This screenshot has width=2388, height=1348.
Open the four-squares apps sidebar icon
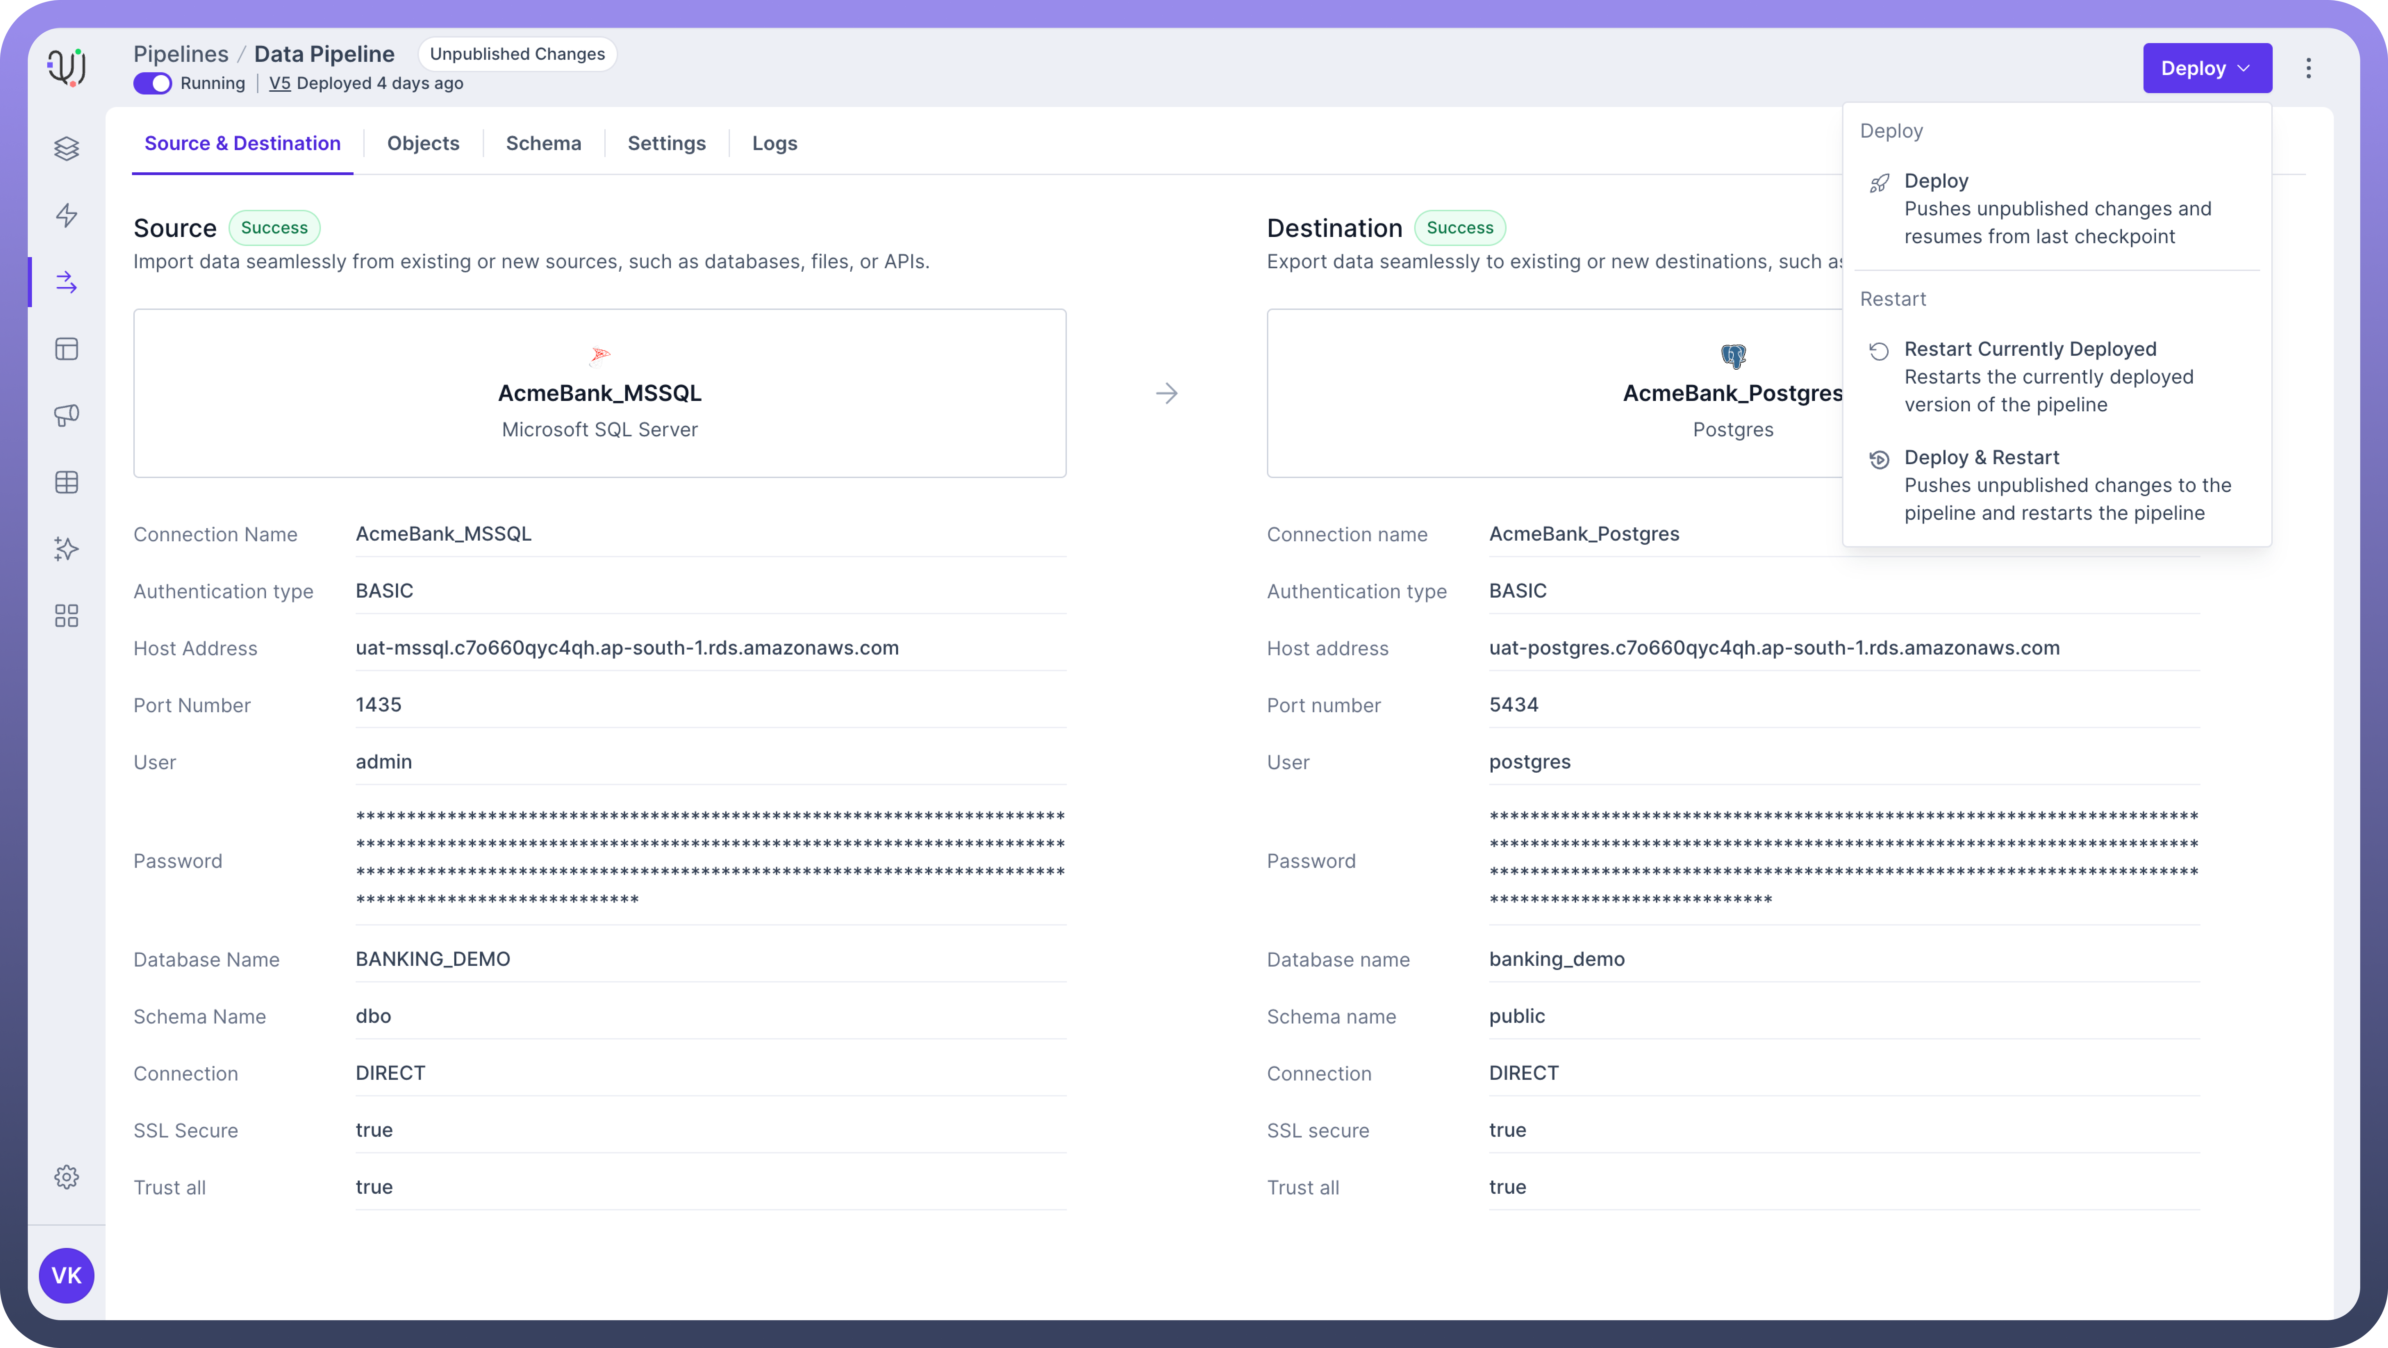[67, 616]
